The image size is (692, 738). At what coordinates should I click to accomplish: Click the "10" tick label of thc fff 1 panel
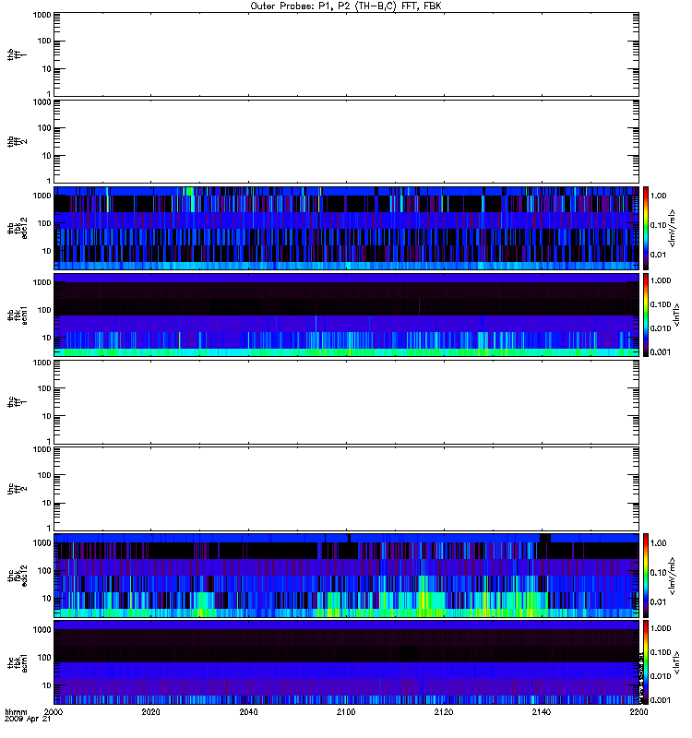(47, 417)
